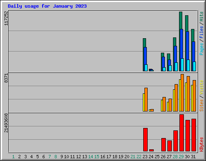Click the 'Files' legend label
The image size is (206, 161).
click(x=202, y=32)
